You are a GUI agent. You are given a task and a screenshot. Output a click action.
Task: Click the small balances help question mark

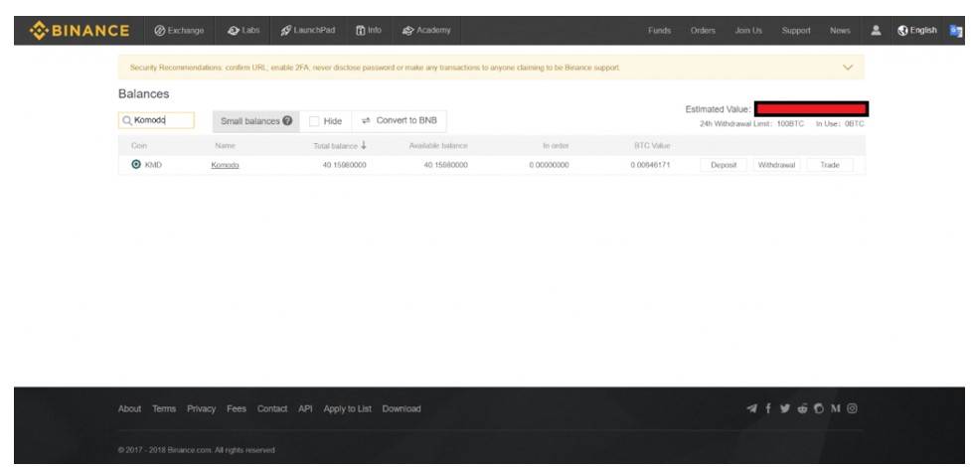click(x=287, y=121)
